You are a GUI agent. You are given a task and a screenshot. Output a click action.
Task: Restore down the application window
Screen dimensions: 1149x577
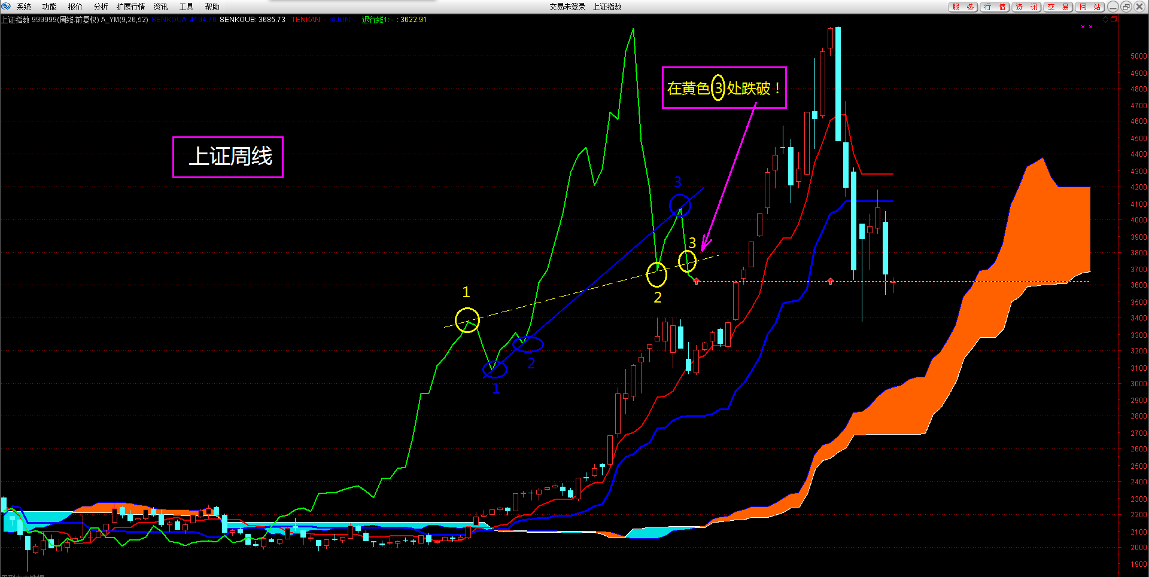click(1126, 7)
